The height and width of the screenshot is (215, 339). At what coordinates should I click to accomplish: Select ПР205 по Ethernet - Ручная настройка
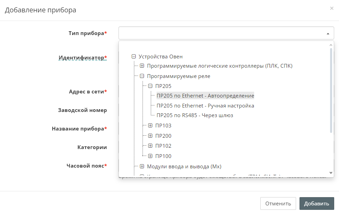205,106
